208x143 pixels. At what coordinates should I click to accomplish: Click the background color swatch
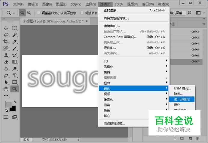pyautogui.click(x=14, y=109)
